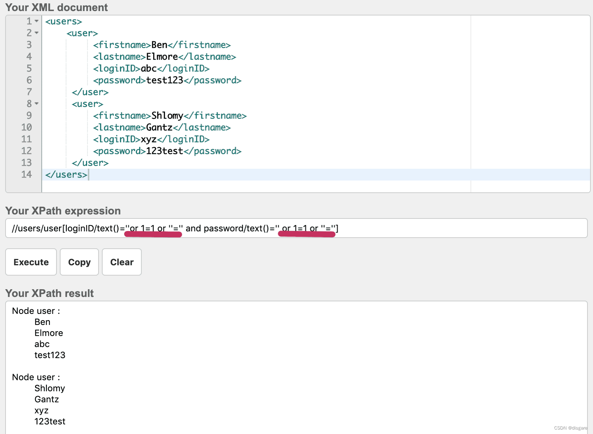
Task: Place cursor on closing users tag line 14
Action: pyautogui.click(x=66, y=175)
